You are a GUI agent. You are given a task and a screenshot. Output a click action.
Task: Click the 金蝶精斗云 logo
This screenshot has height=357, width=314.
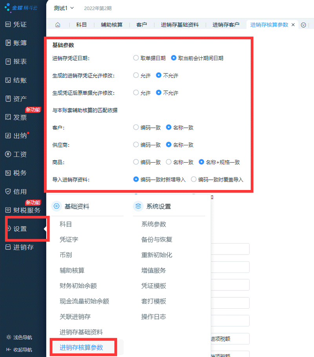tap(21, 8)
